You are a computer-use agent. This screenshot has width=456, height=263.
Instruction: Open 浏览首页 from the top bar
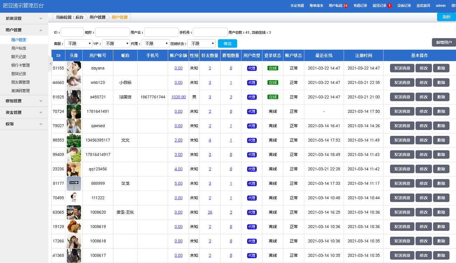tap(424, 5)
